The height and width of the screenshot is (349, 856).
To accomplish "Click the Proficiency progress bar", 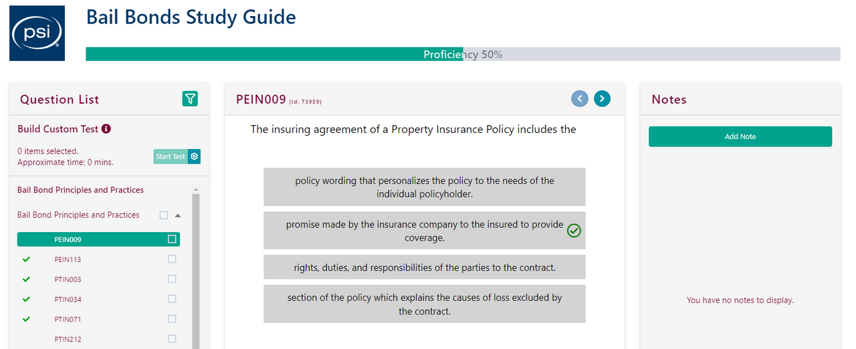I will click(x=463, y=54).
